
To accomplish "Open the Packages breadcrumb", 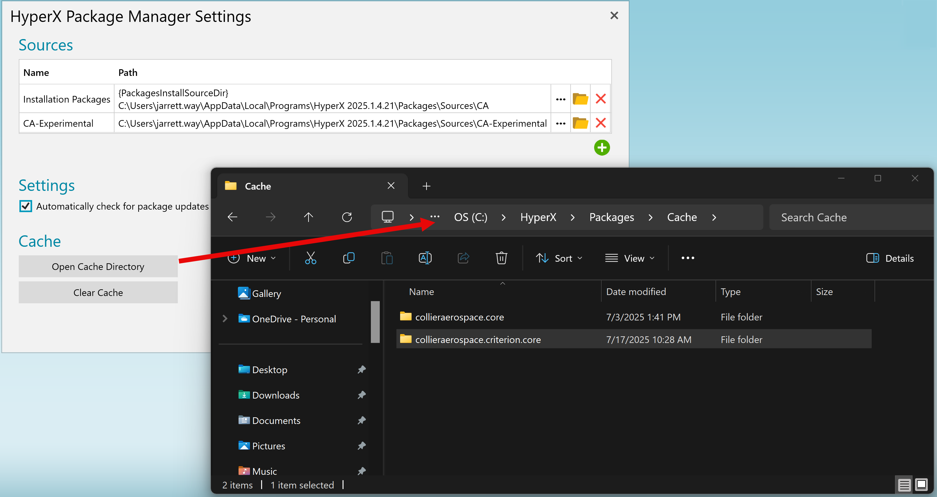I will click(x=611, y=217).
